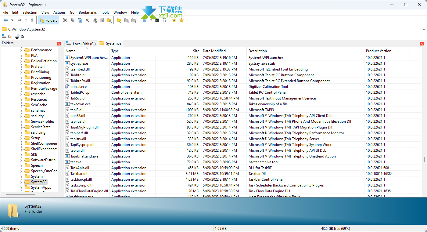
Task: Select the ServiceProfiles folder in tree
Action: click(42, 121)
